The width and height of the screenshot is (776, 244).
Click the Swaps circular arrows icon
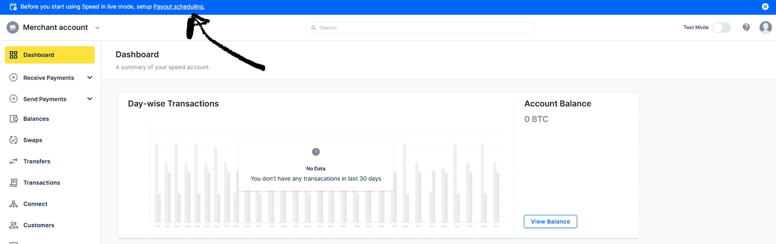click(x=14, y=140)
